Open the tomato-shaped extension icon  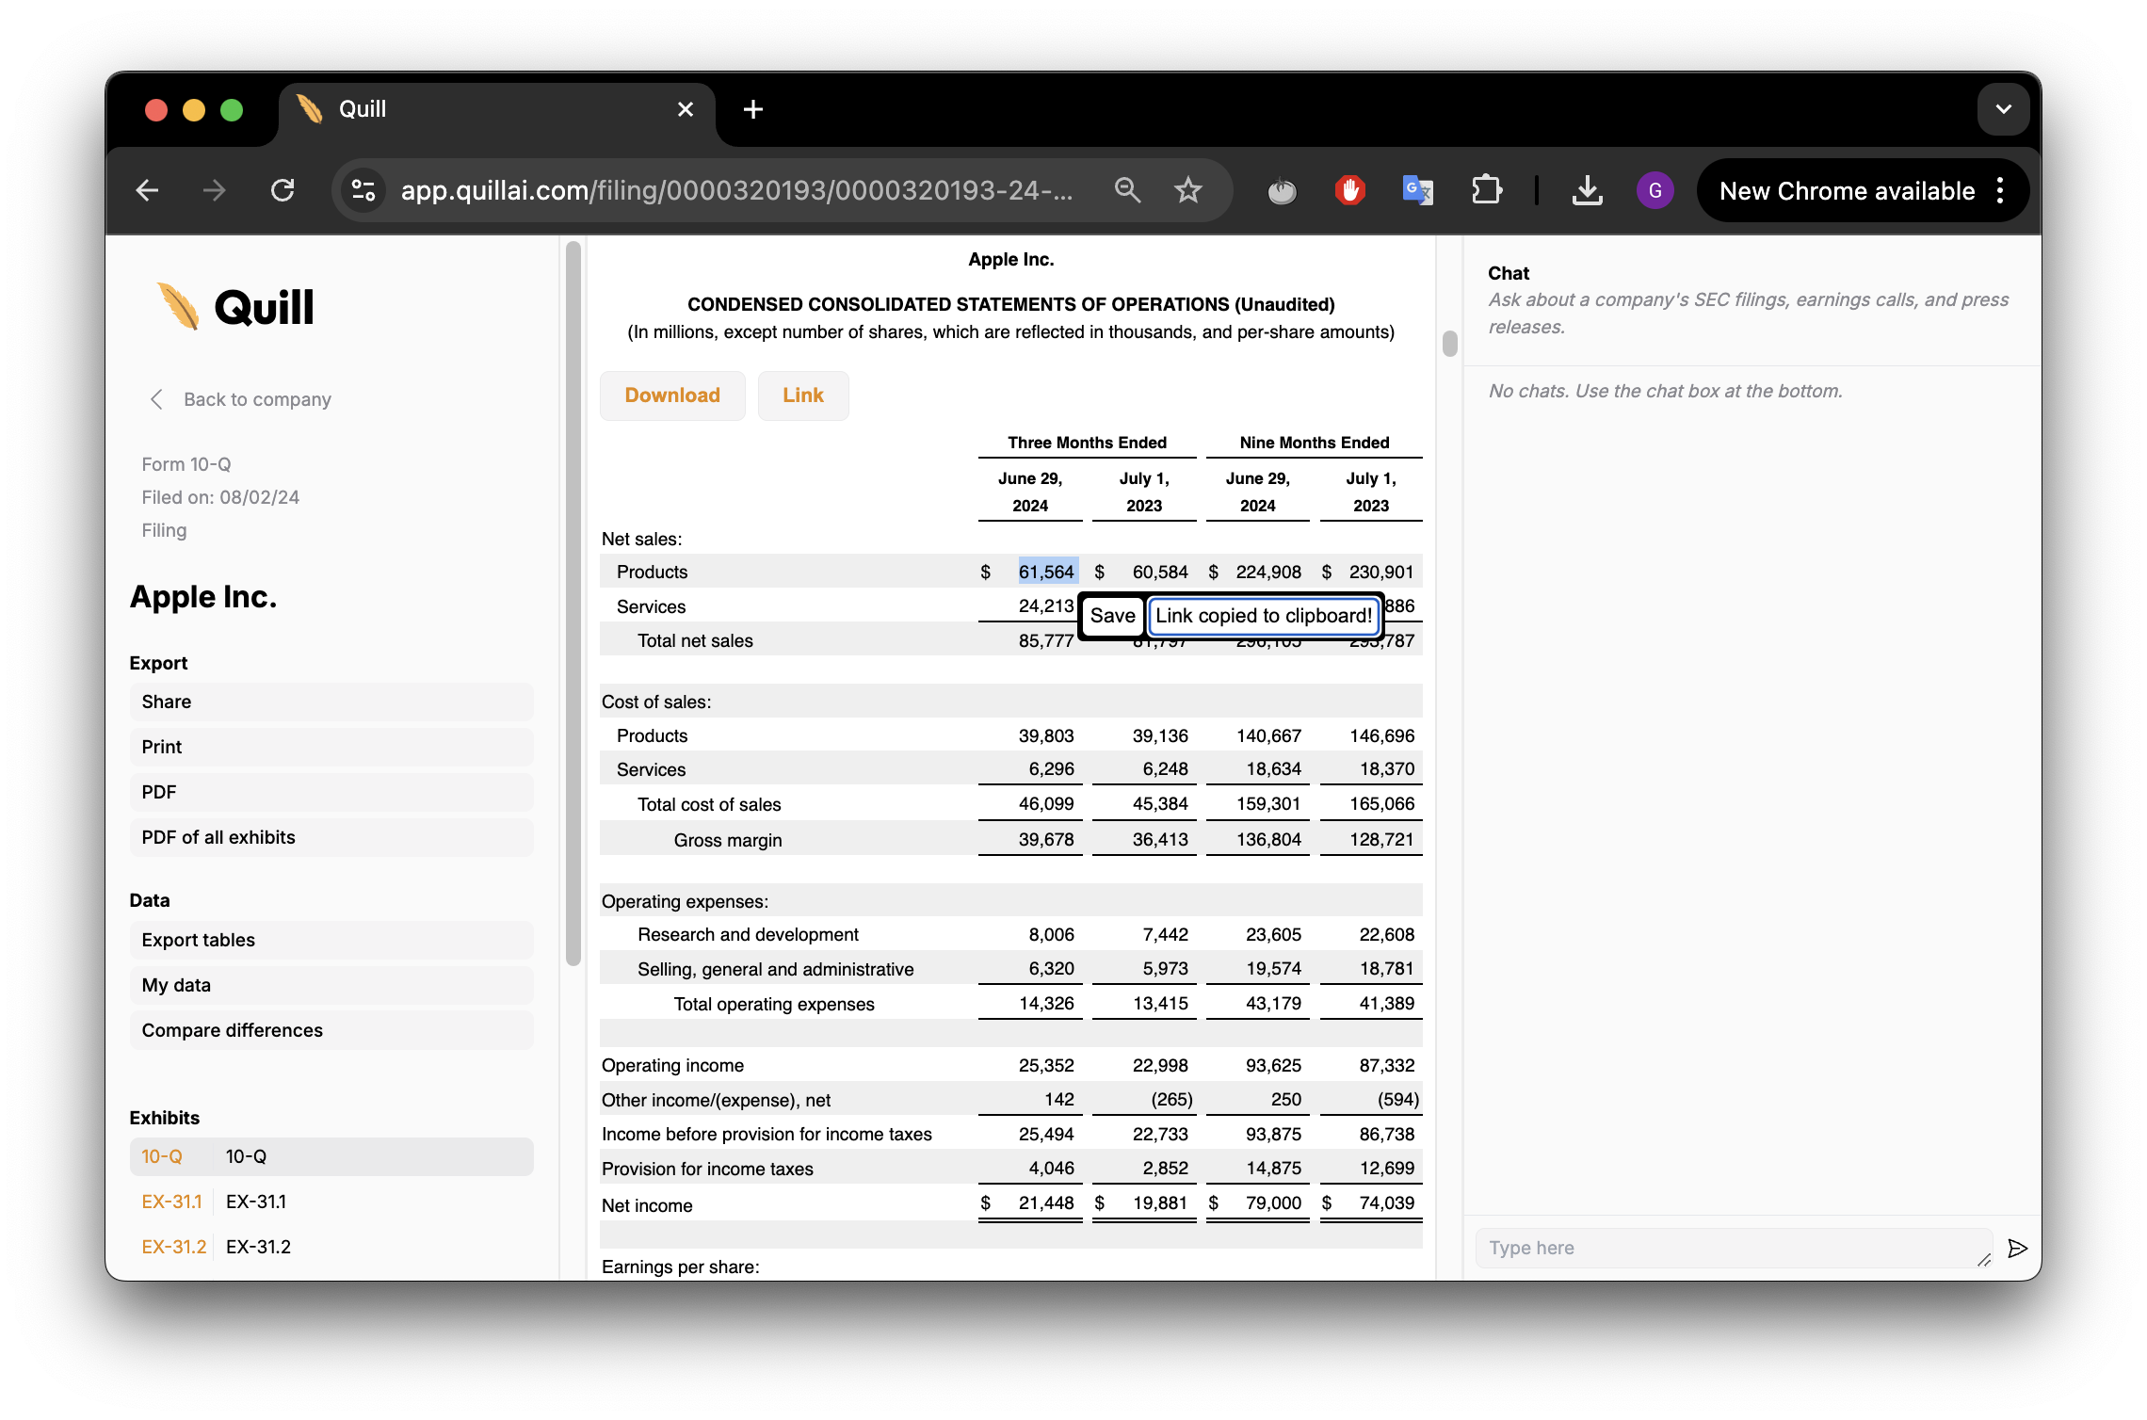(1282, 191)
